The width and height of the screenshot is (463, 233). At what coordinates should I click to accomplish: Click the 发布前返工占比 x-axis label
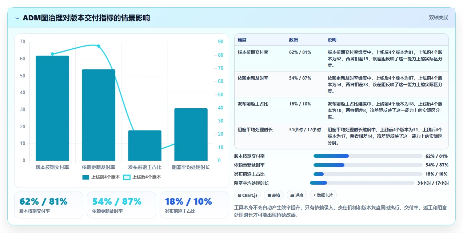click(x=145, y=168)
